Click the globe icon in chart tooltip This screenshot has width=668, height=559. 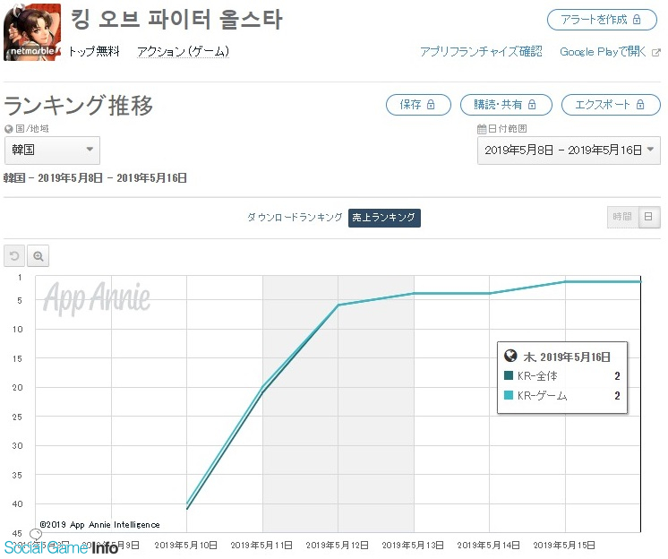point(510,356)
